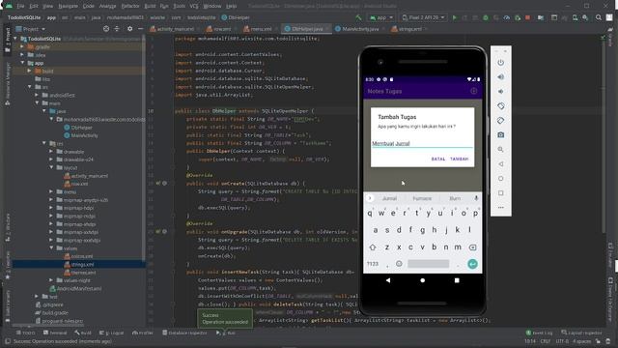Tap the phone's back navigation triangle

point(388,280)
